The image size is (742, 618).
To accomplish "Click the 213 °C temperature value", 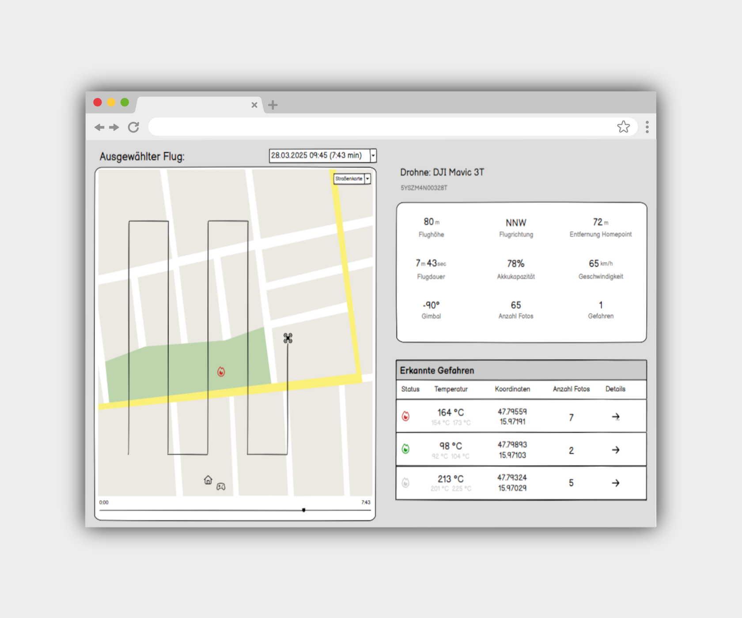I will tap(450, 479).
